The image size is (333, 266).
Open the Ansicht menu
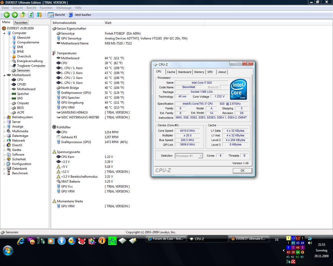click(18, 8)
